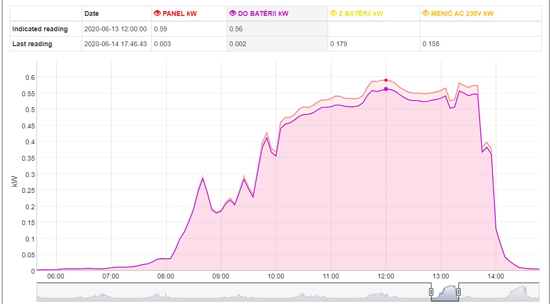The image size is (551, 304).
Task: Click the 12:00 x-axis label
Action: (386, 277)
